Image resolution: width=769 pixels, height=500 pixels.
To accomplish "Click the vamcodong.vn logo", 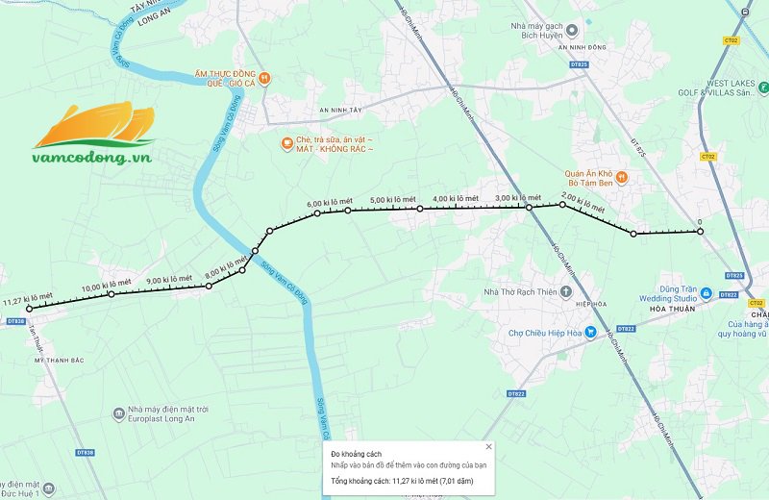I will (94, 133).
